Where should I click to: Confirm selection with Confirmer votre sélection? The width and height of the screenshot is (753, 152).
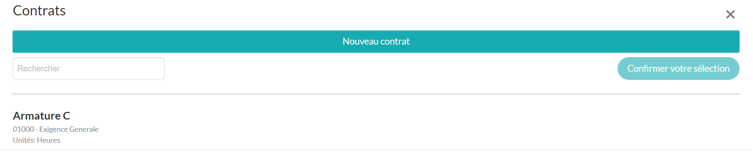point(678,69)
